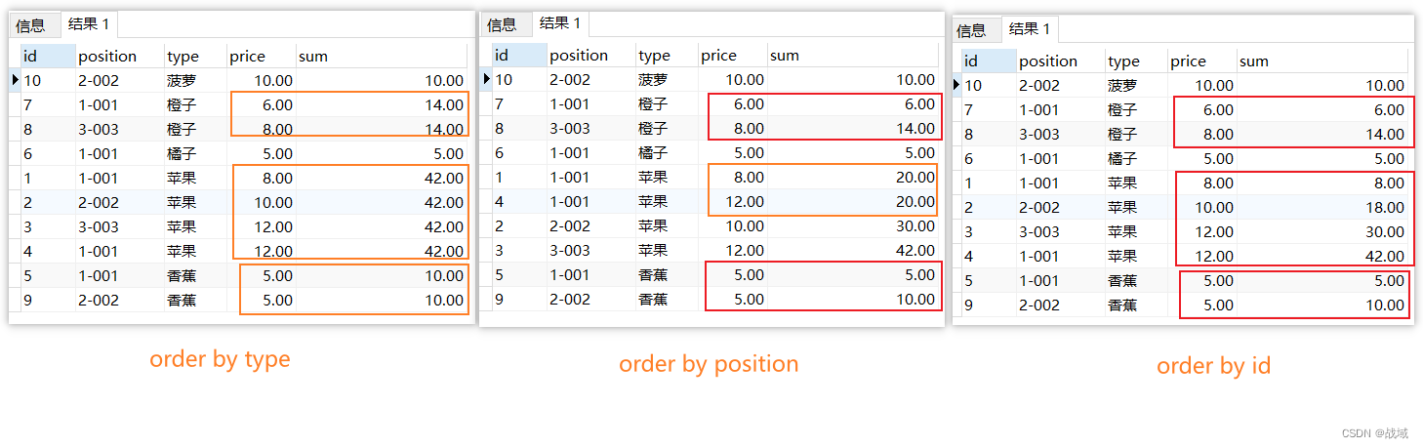This screenshot has height=448, width=1423.
Task: Select the 结果 1 tab in the left panel
Action: pyautogui.click(x=89, y=25)
